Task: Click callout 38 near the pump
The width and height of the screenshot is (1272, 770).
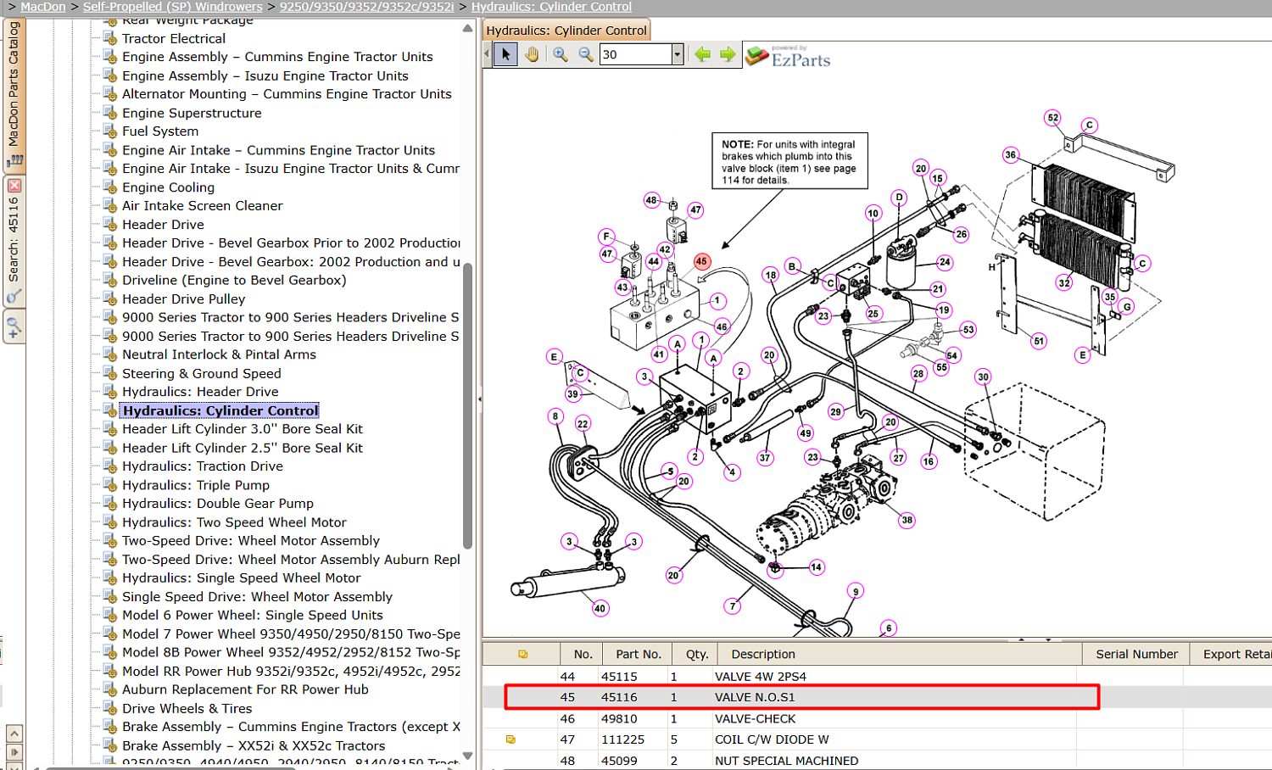Action: tap(907, 520)
